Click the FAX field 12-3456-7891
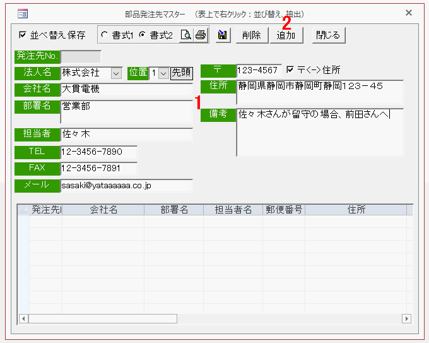Screen dimensions: 429x343 [x=98, y=169]
